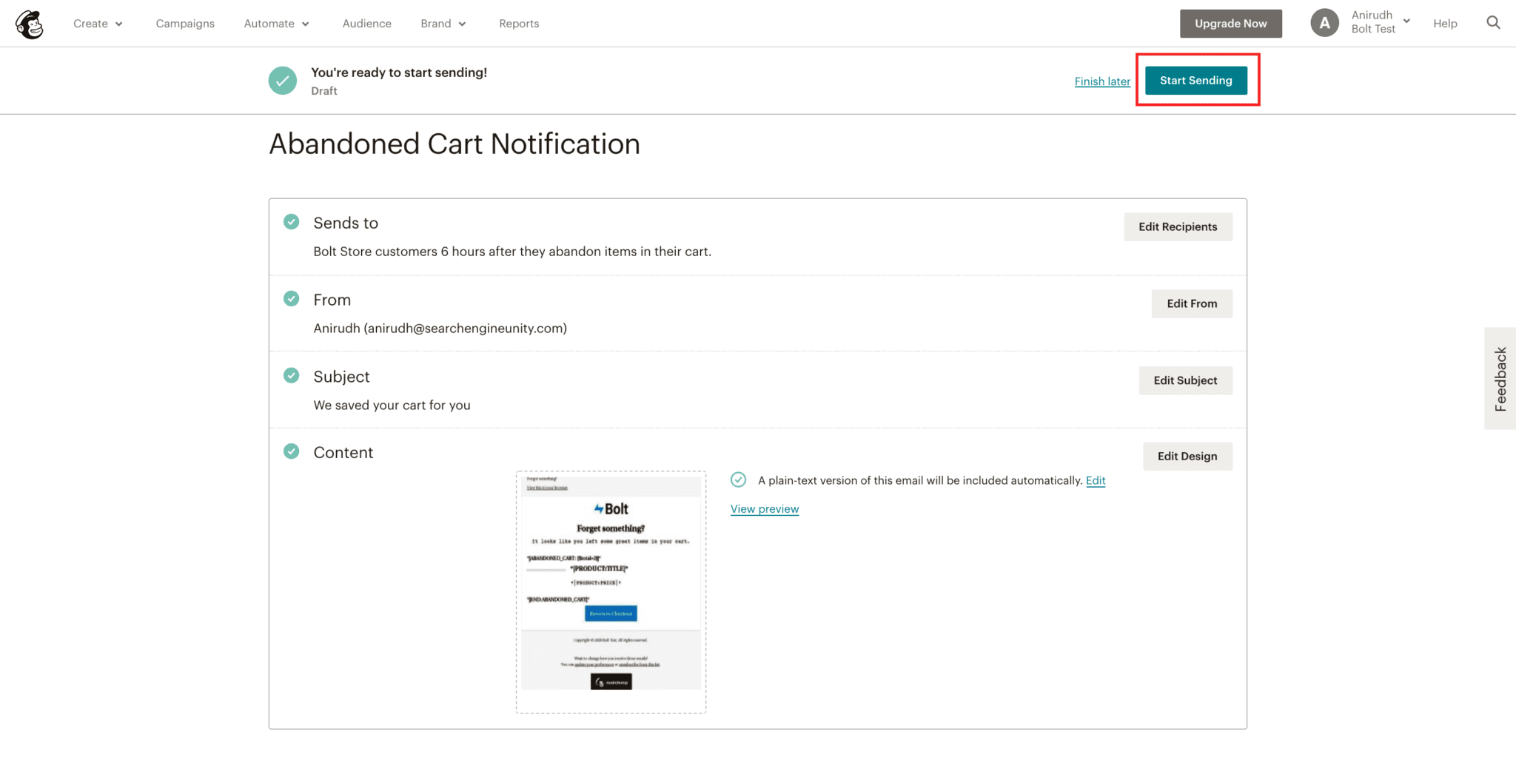The image size is (1516, 757).
Task: Click the From section green checkmark
Action: 292,299
